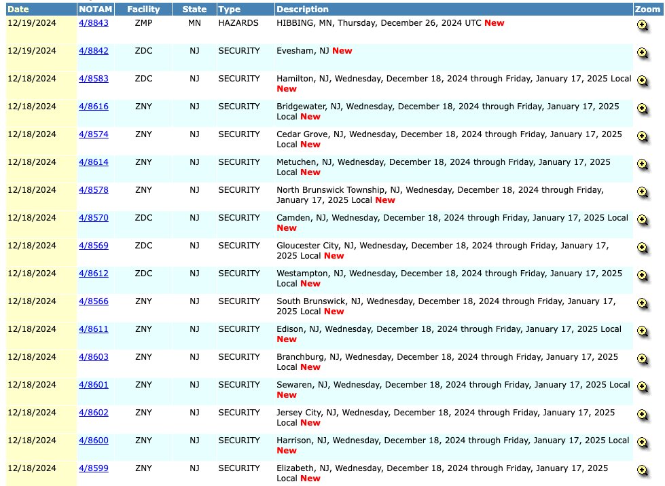665x486 pixels.
Task: Click the zoom icon for Hibbing, MN row
Action: [642, 25]
